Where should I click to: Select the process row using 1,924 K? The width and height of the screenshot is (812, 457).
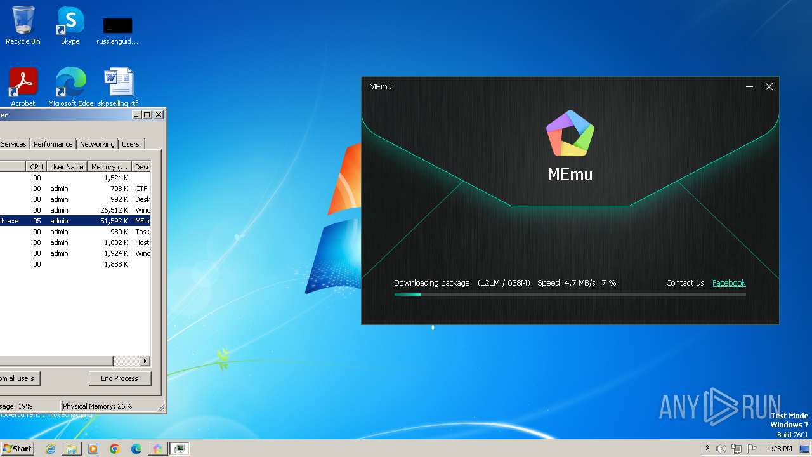(x=75, y=253)
